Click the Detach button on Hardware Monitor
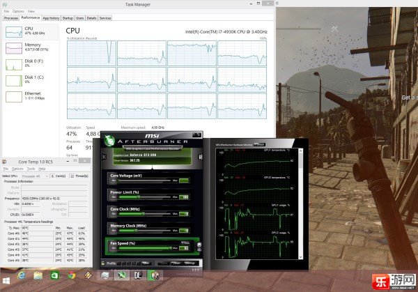The image size is (418, 292). coord(259,144)
